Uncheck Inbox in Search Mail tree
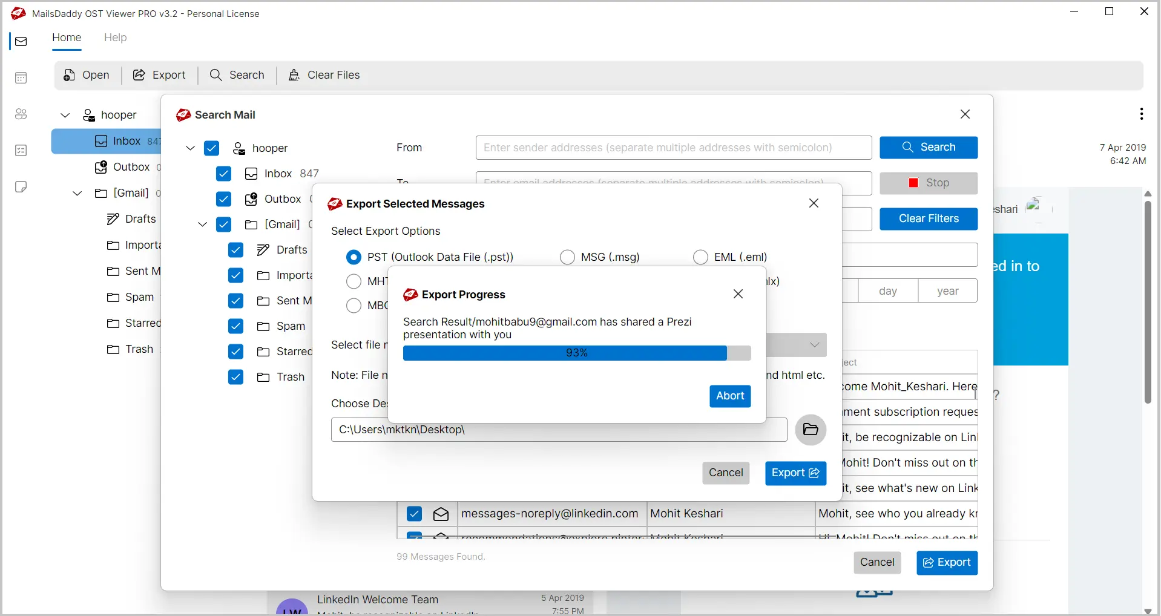Screen dimensions: 1161x616 (224, 174)
